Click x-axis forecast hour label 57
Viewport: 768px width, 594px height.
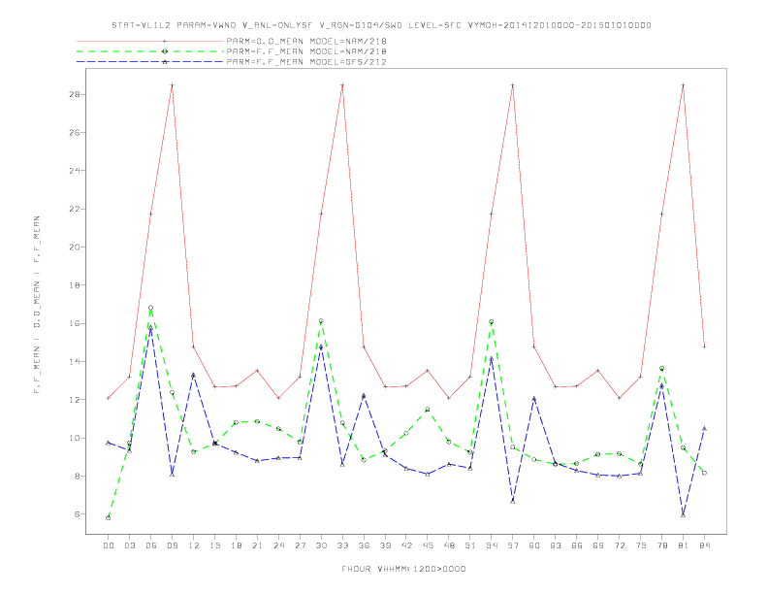pyautogui.click(x=513, y=545)
